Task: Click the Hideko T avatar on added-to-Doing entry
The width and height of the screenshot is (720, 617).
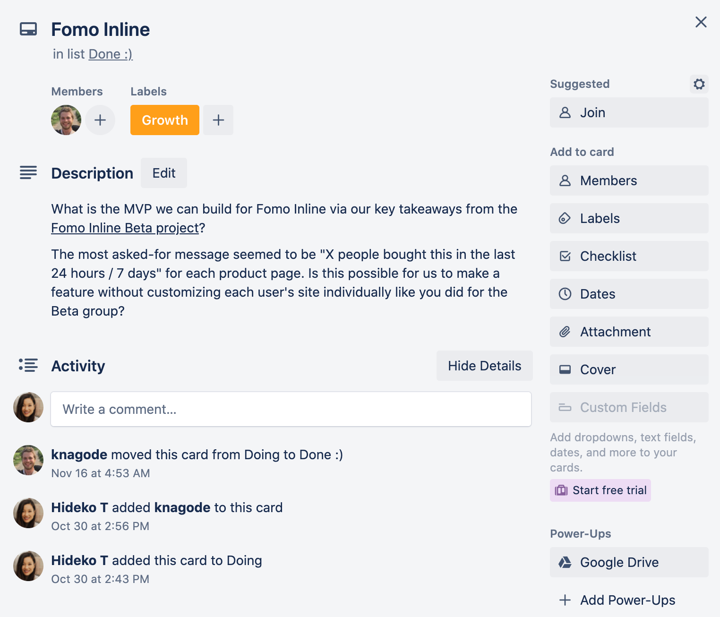Action: (28, 566)
